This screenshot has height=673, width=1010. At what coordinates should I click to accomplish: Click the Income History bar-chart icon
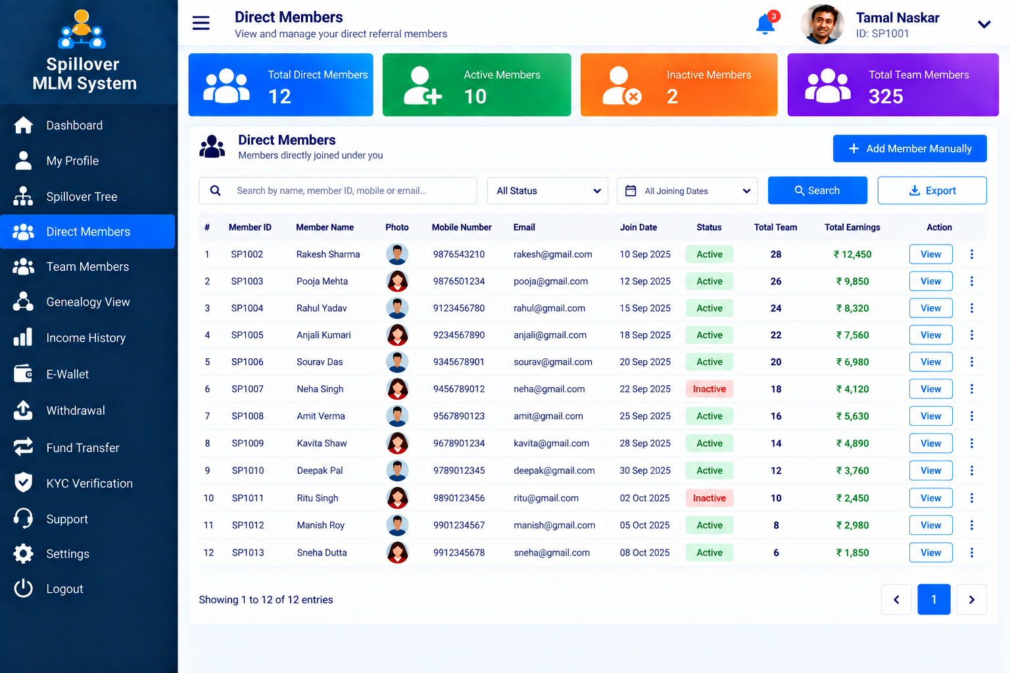coord(23,338)
